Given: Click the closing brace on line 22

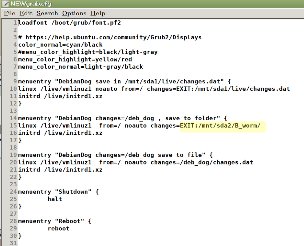Looking at the screenshot, I should [20, 177].
